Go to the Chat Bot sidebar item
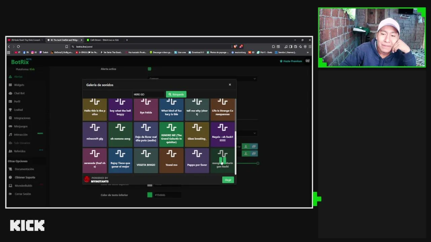Screen dimensions: 431x242 click(x=19, y=93)
